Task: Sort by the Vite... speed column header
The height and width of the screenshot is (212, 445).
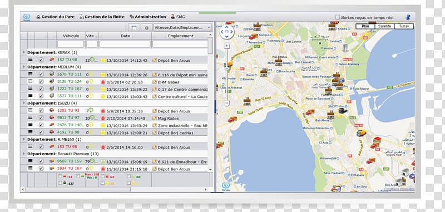Action: point(92,36)
